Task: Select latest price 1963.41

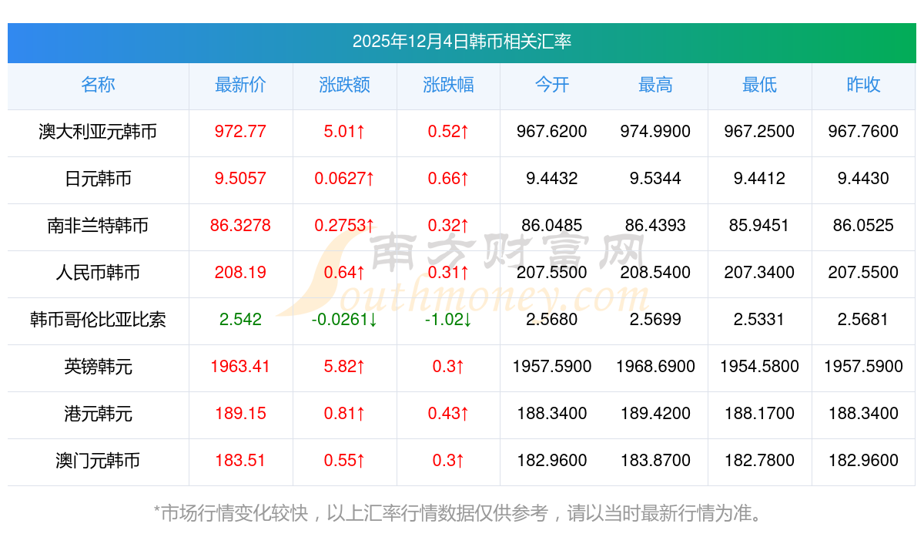Action: pos(240,367)
